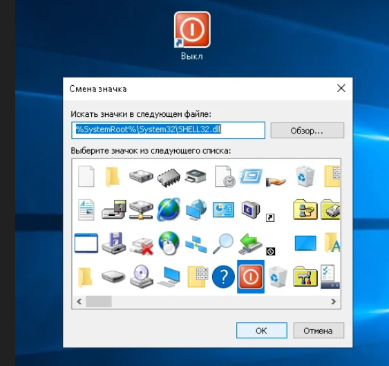Pick the printer icon in first row
The height and width of the screenshot is (366, 389).
[x=196, y=176]
